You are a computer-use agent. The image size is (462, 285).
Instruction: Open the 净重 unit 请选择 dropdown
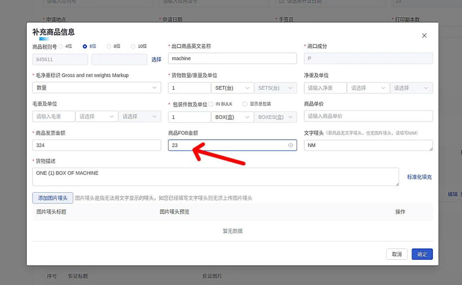coord(368,88)
